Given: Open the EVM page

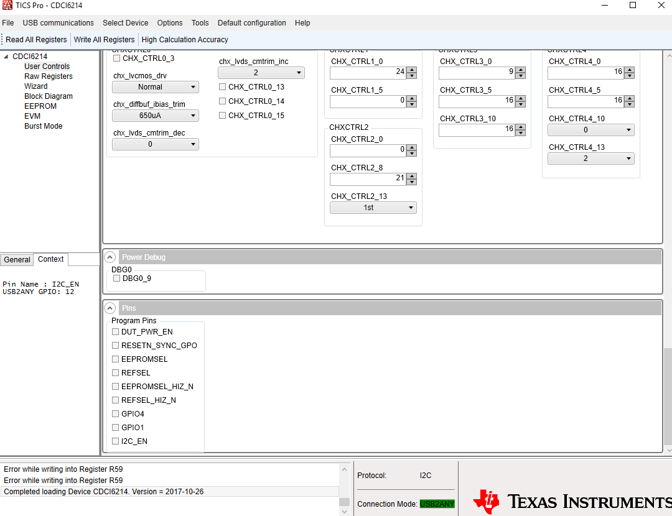Looking at the screenshot, I should (x=32, y=116).
